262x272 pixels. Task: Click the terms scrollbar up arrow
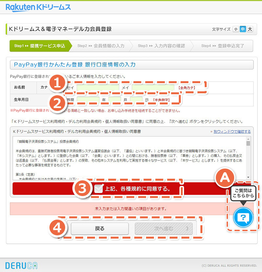pyautogui.click(x=248, y=139)
